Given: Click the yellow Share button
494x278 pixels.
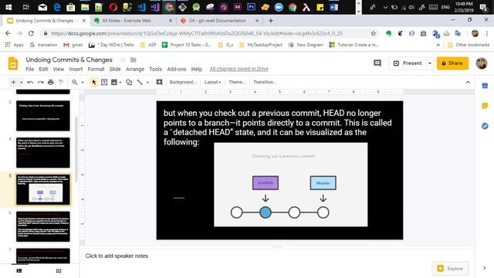Looking at the screenshot, I should (452, 63).
